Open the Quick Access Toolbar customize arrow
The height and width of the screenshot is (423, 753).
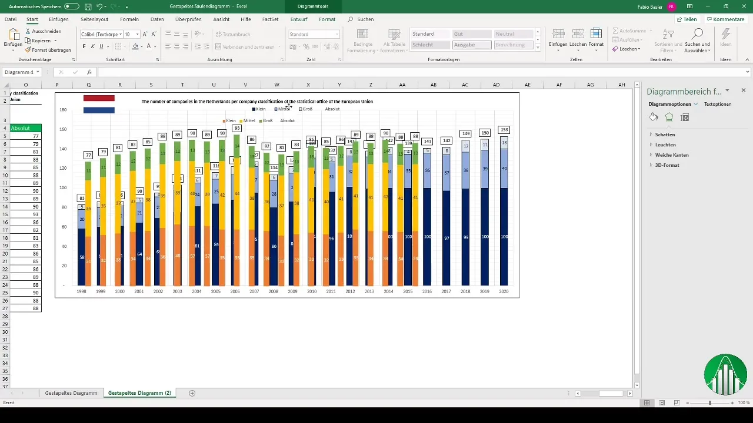pos(127,6)
